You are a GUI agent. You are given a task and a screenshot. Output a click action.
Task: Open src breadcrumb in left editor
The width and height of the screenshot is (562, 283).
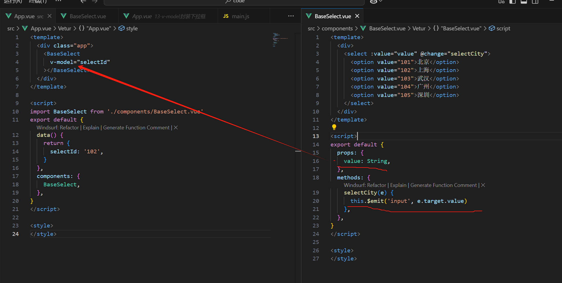click(11, 28)
